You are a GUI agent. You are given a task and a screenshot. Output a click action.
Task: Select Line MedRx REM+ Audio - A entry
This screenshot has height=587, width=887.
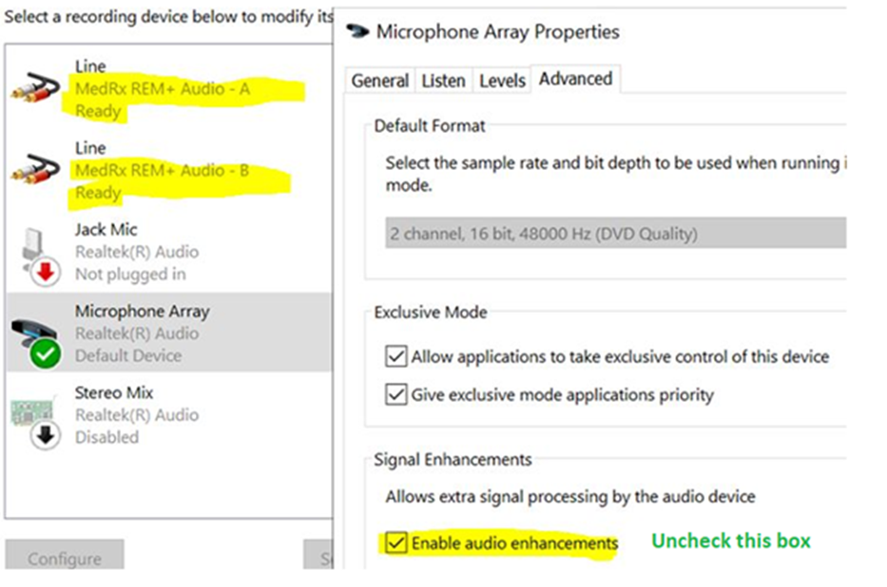(x=171, y=88)
